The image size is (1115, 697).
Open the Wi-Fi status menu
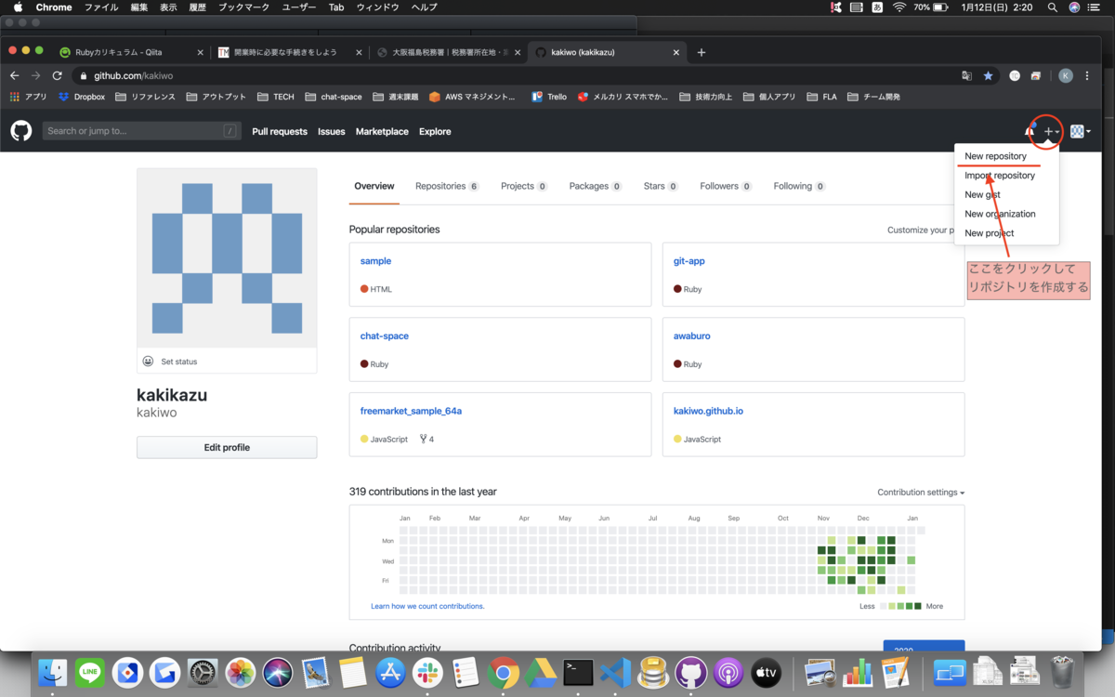click(x=899, y=7)
